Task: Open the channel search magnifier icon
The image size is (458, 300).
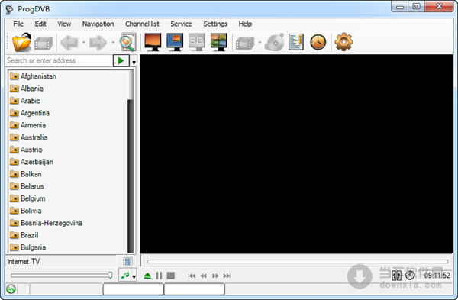Action: click(127, 42)
